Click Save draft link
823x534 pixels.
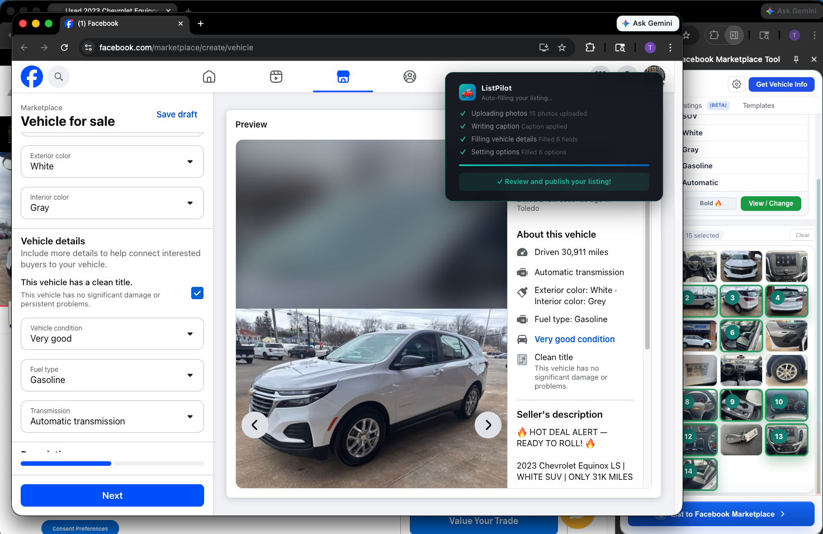click(x=177, y=115)
